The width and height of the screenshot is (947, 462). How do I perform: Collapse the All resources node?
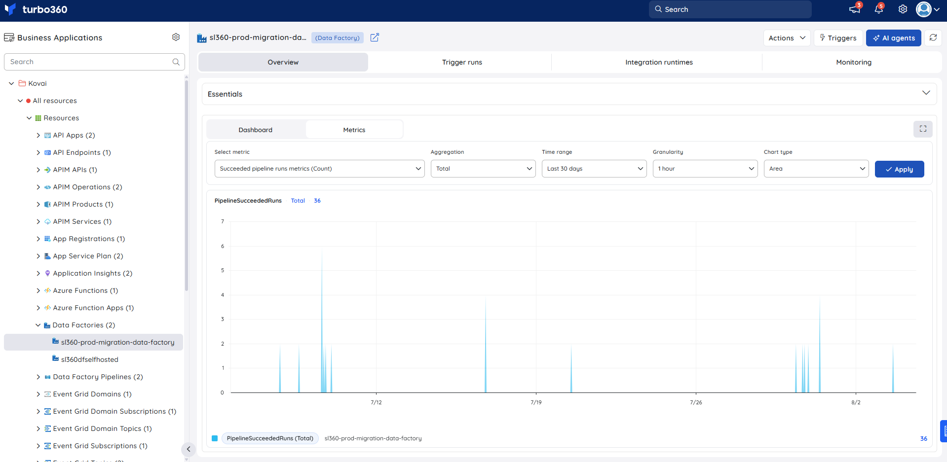coord(20,101)
